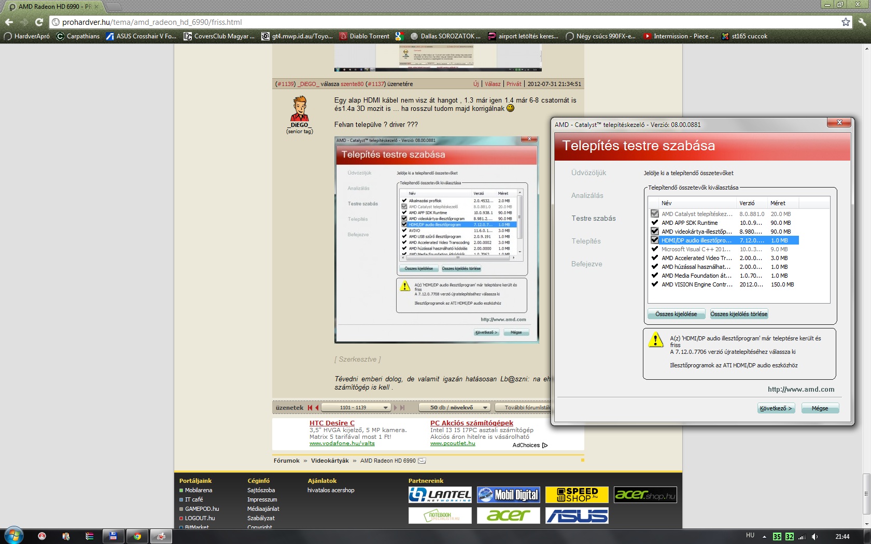Open the Intermission YouTube bookmark
Viewport: 871px width, 544px height.
click(x=679, y=36)
